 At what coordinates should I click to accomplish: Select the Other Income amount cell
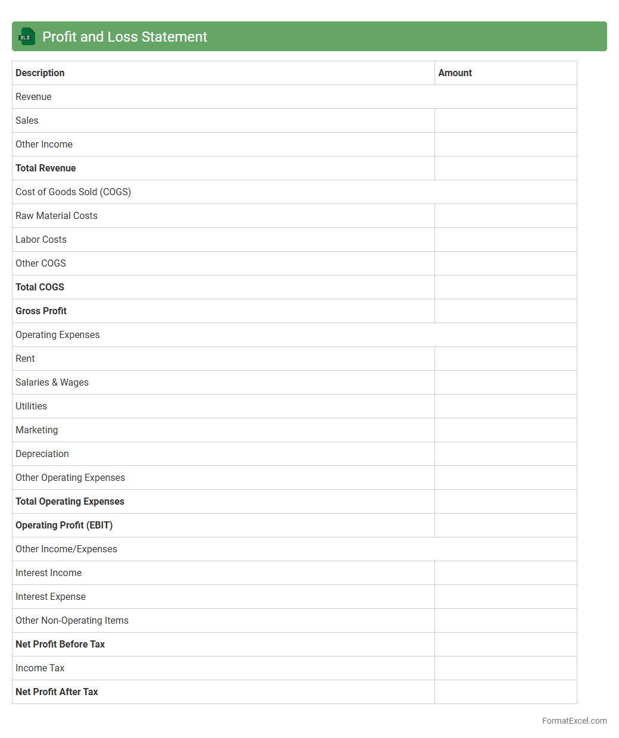coord(505,144)
